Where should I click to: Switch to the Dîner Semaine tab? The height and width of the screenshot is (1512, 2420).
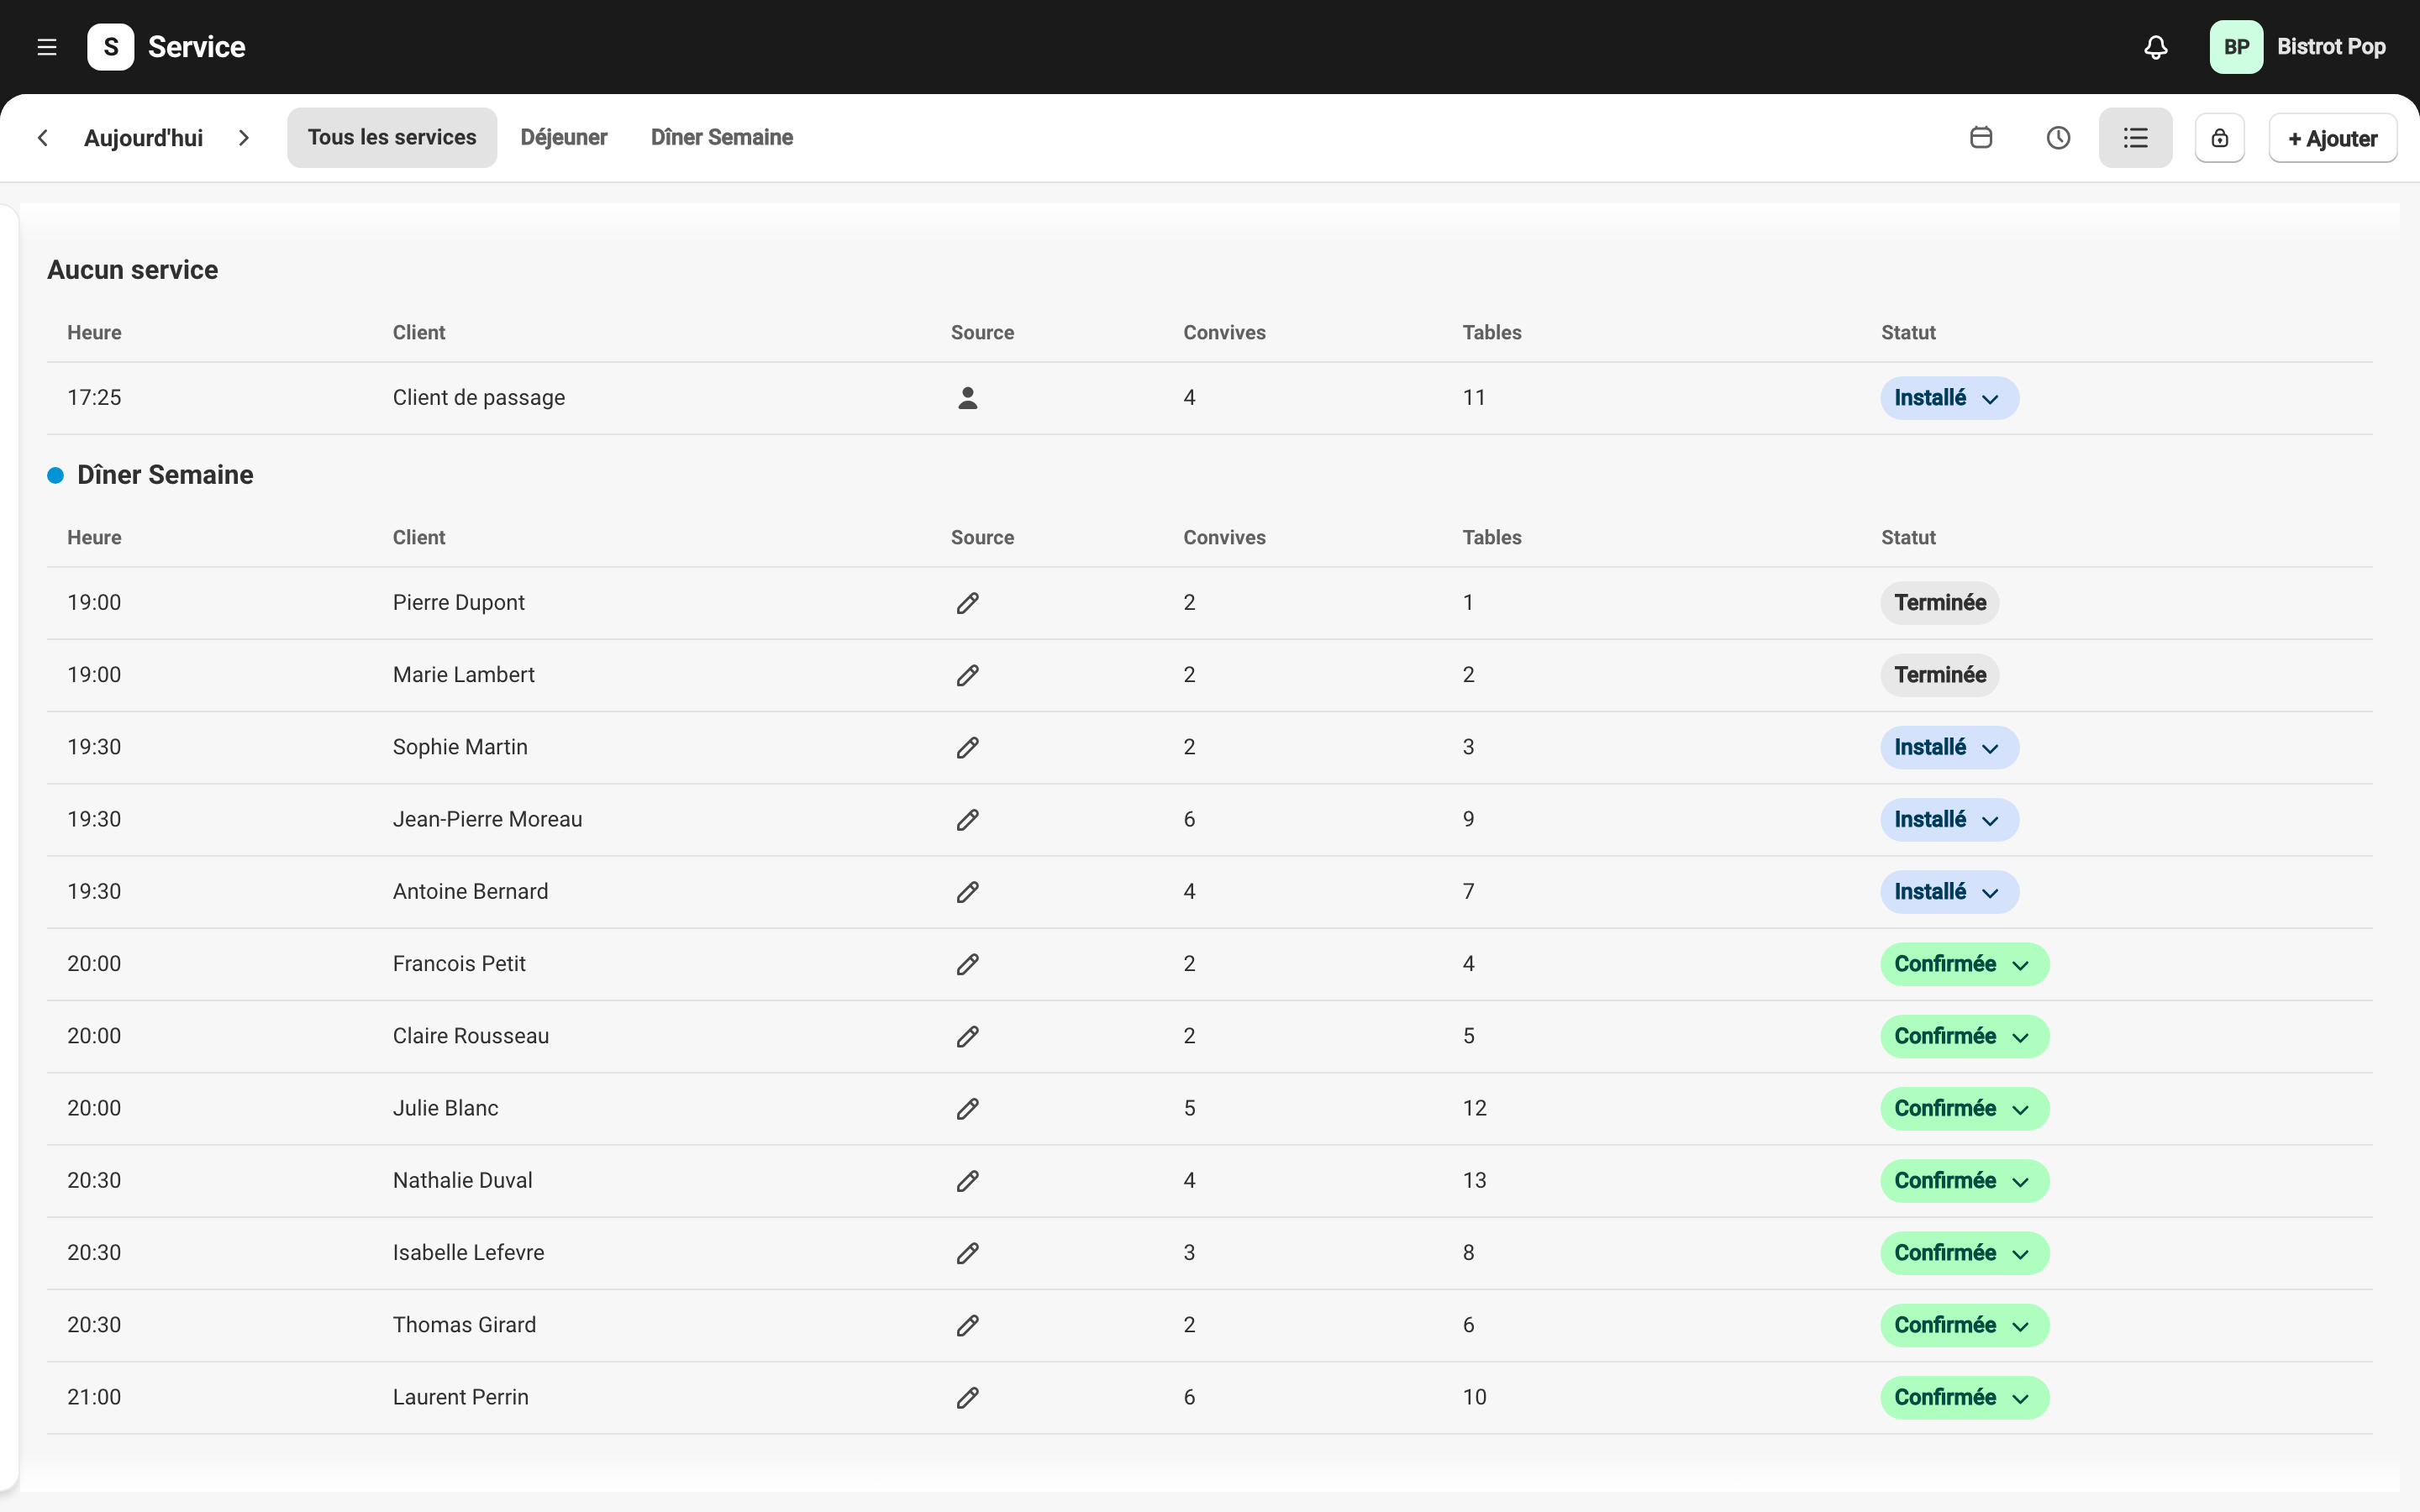point(722,138)
